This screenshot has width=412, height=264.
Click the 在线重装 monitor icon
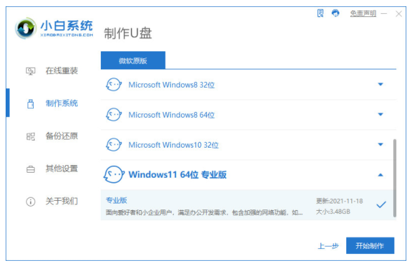[x=31, y=71]
